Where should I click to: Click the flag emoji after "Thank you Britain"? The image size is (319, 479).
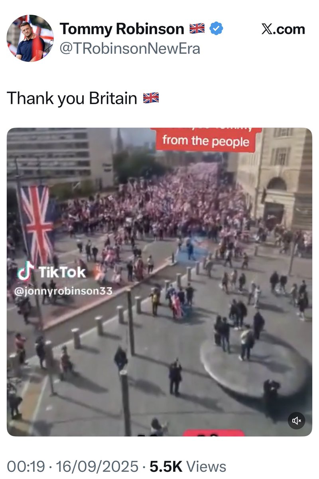[151, 98]
